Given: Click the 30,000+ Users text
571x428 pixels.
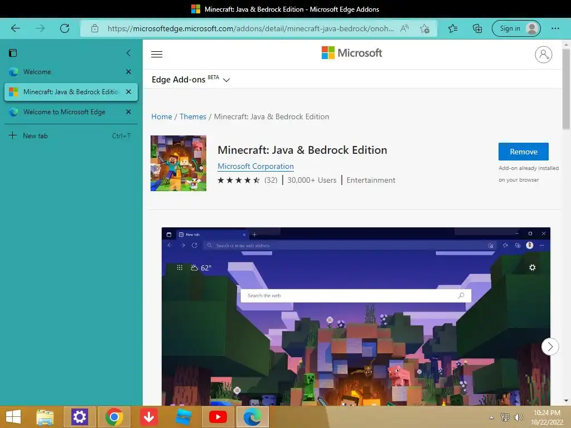Looking at the screenshot, I should [312, 180].
